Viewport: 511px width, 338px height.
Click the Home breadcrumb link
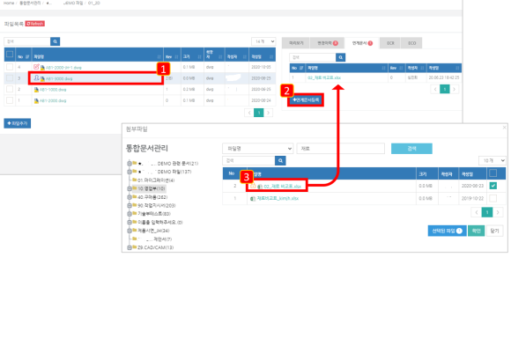point(9,3)
